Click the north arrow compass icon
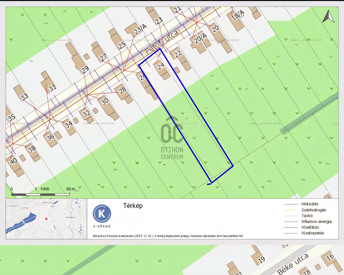Image resolution: width=344 pixels, height=275 pixels. pos(328,16)
